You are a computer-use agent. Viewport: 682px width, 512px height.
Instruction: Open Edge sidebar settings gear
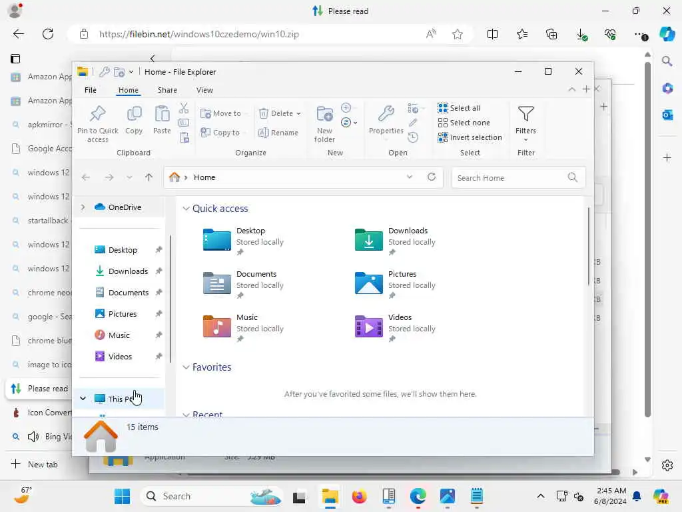click(x=667, y=465)
